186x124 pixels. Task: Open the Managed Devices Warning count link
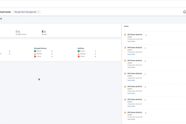click(52, 54)
